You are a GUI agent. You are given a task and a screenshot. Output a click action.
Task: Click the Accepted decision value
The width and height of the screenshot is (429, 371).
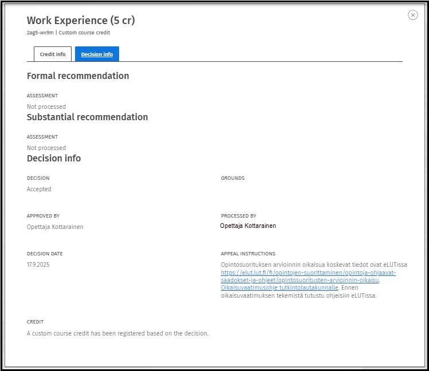[39, 189]
